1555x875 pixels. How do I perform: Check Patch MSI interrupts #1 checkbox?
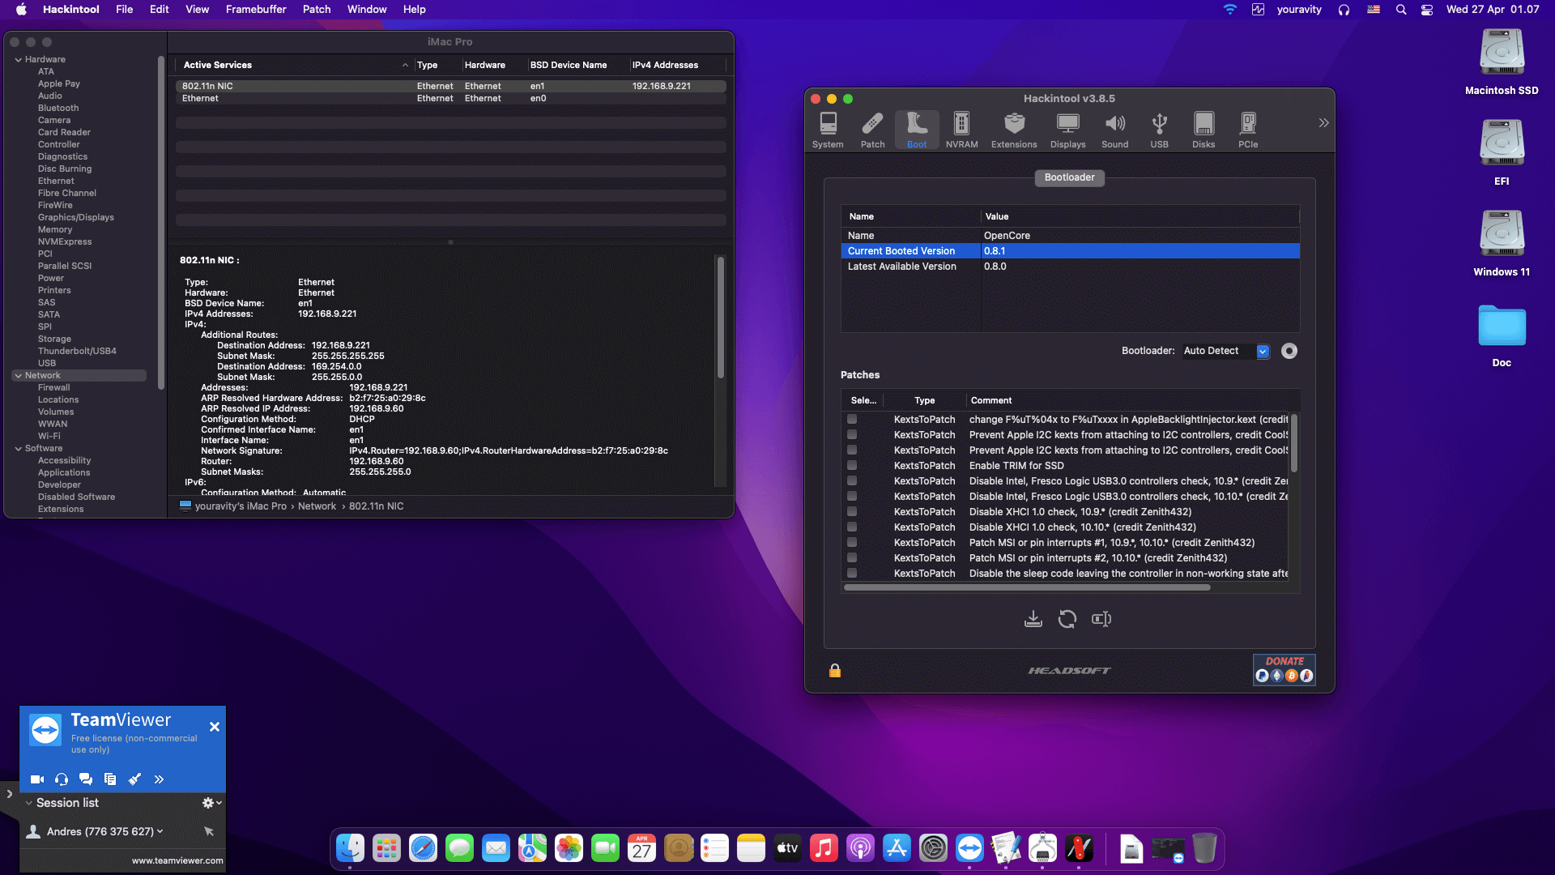point(852,543)
